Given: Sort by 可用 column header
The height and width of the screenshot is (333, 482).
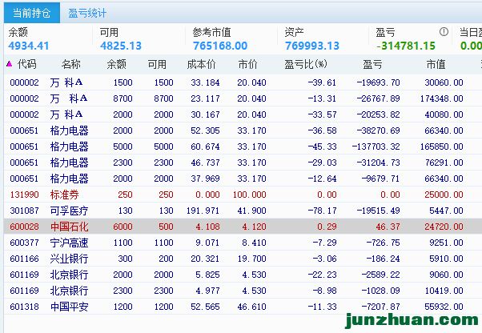Looking at the screenshot, I should [x=157, y=64].
